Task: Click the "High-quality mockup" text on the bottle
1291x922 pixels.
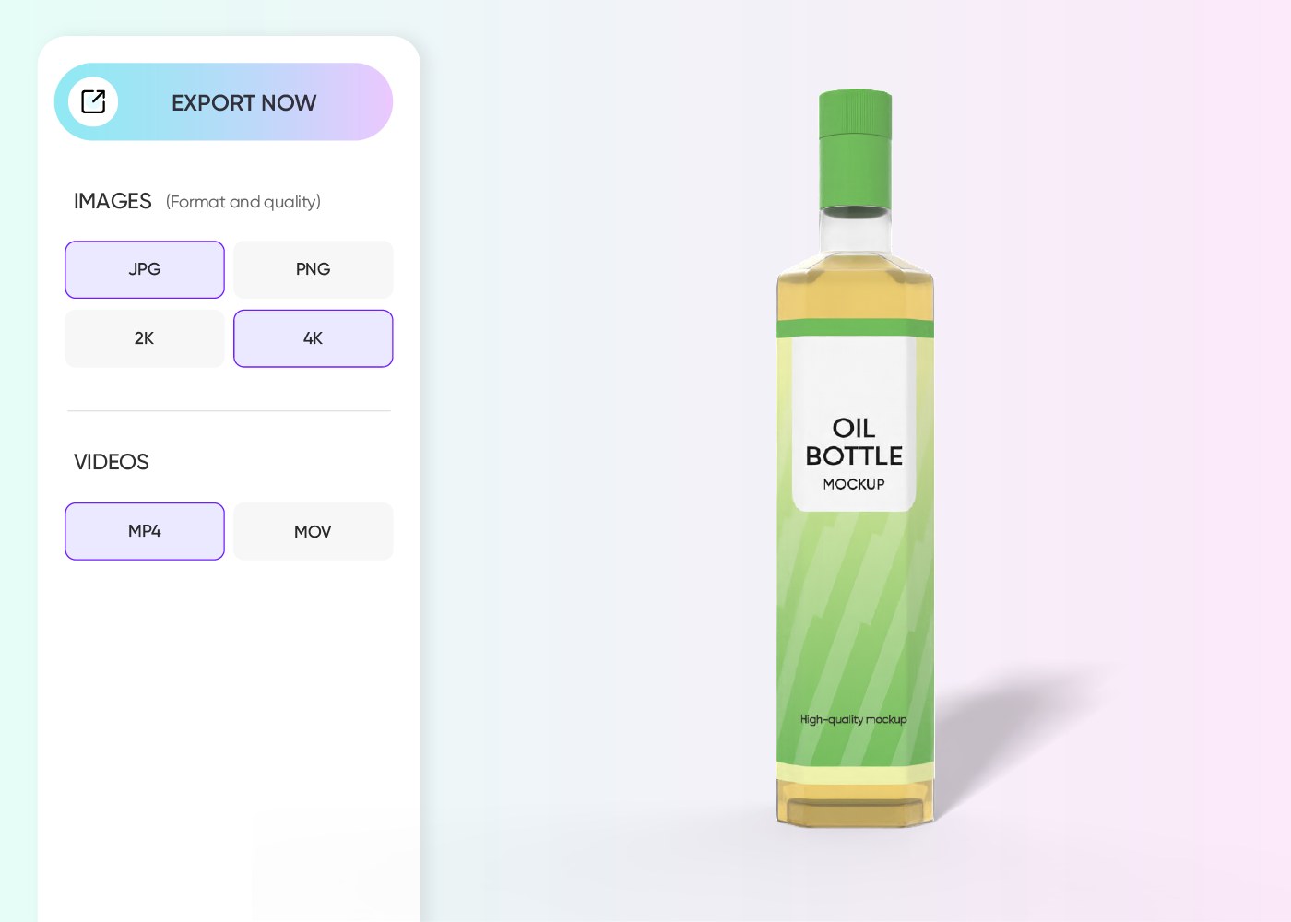Action: (x=854, y=719)
